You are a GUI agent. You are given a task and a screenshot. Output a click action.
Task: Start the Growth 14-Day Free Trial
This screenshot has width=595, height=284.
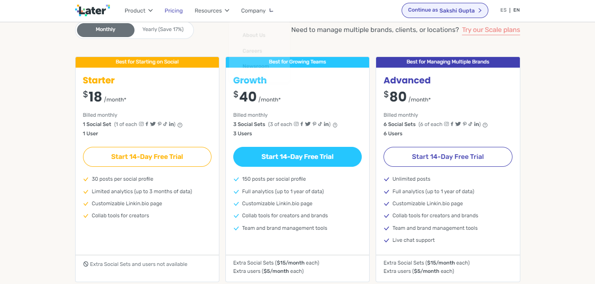click(297, 157)
